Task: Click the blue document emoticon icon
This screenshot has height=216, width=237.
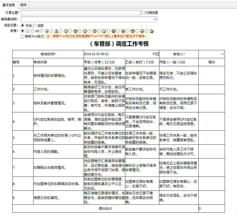Action: click(28, 31)
